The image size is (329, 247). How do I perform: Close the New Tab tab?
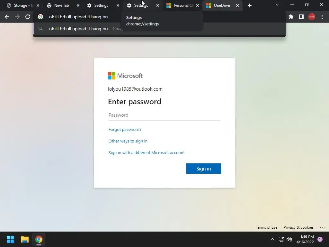click(78, 5)
